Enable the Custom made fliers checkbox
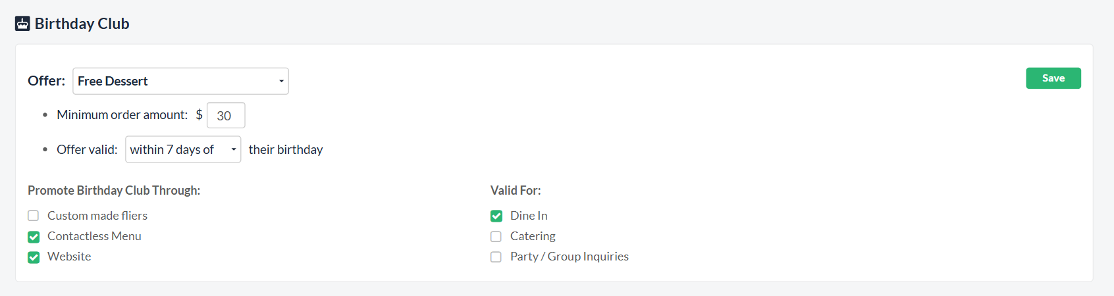The width and height of the screenshot is (1114, 296). [34, 216]
